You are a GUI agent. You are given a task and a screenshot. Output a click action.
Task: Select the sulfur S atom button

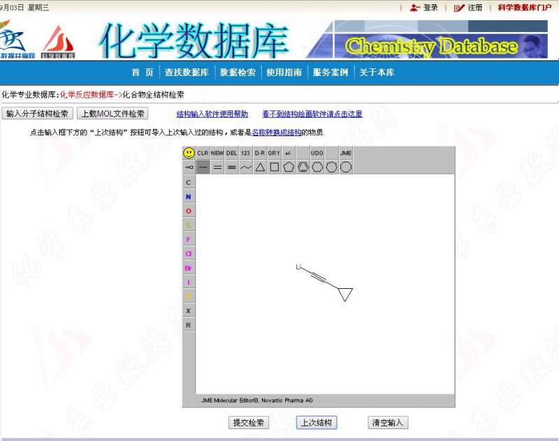[x=189, y=225]
